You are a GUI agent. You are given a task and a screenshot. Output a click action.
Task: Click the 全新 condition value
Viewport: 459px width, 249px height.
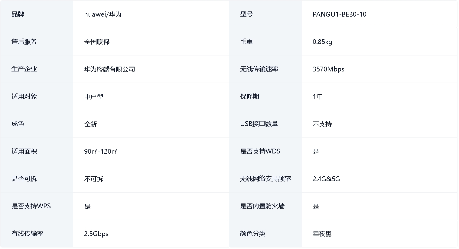click(90, 124)
